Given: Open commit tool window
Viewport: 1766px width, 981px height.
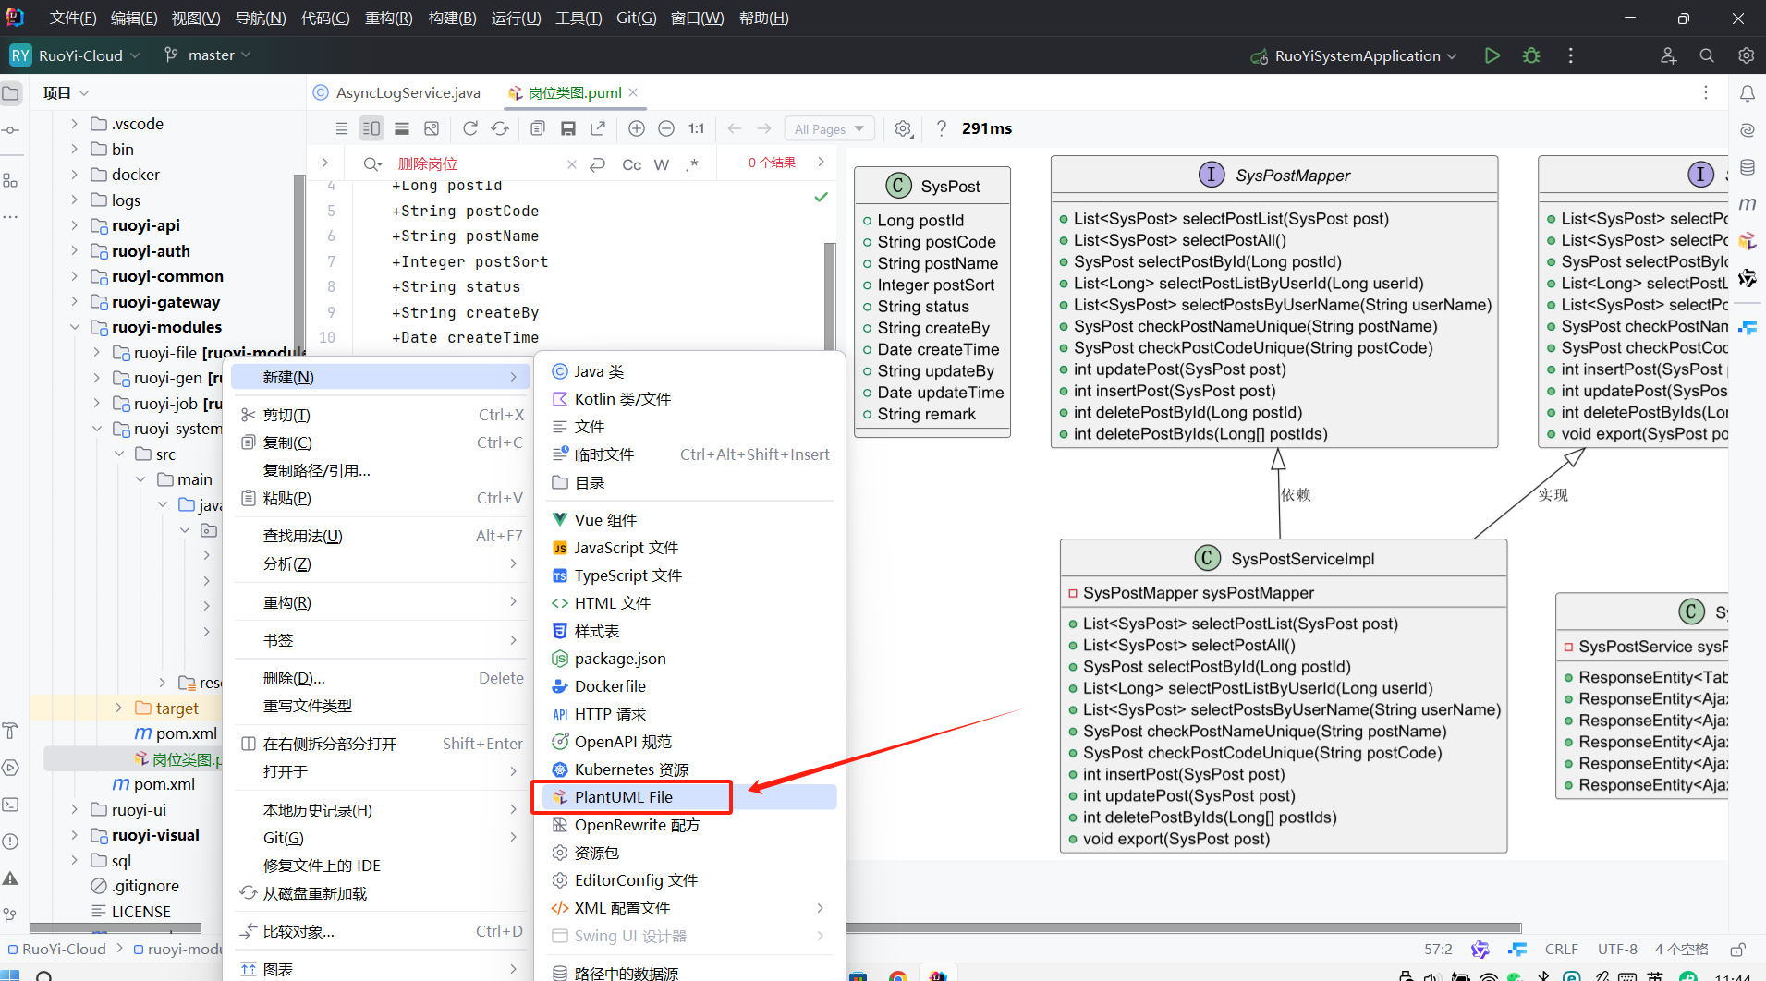Looking at the screenshot, I should tap(10, 130).
